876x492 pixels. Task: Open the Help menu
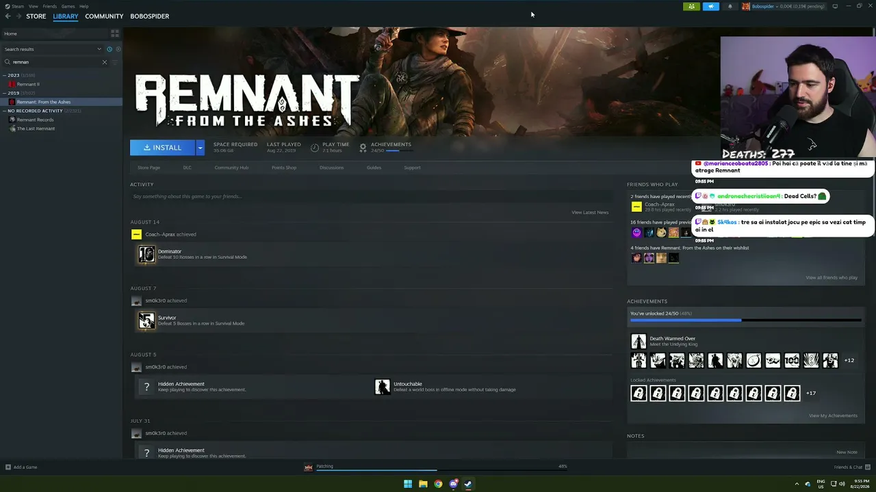point(83,6)
